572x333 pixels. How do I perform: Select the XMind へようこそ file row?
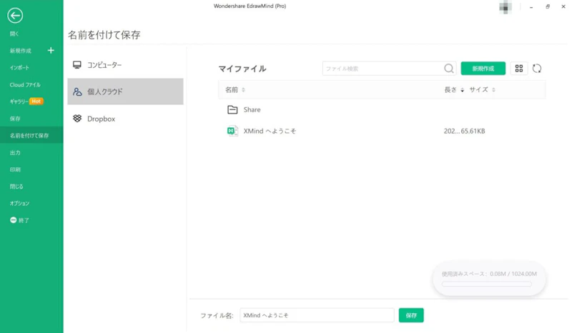[x=382, y=131]
